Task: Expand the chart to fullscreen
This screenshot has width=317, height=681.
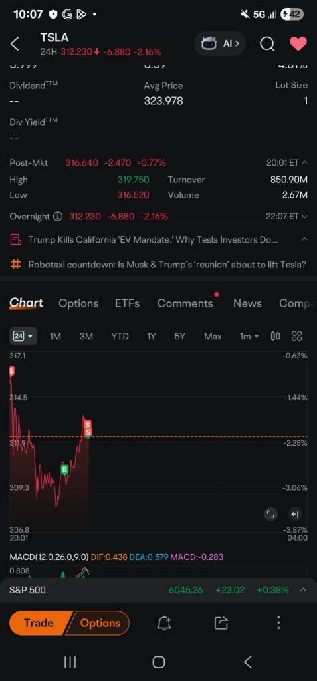Action: [x=270, y=514]
